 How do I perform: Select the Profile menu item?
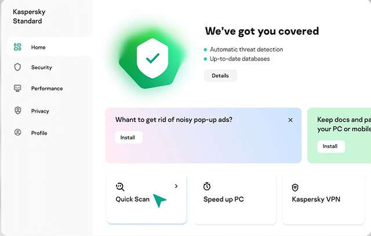39,133
